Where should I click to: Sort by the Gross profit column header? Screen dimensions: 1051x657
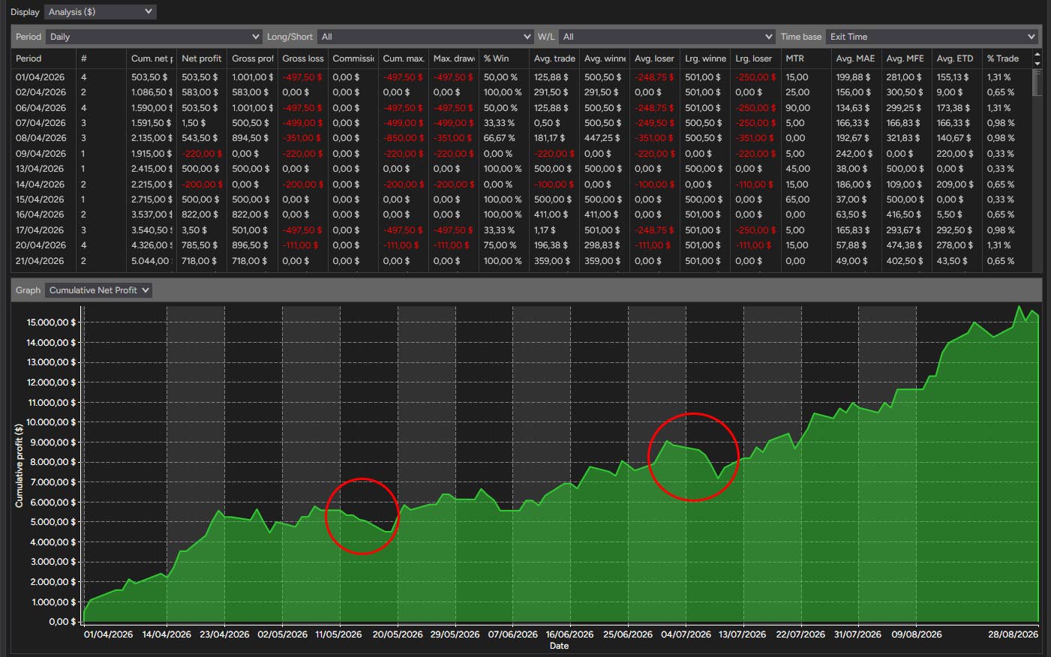click(x=252, y=58)
